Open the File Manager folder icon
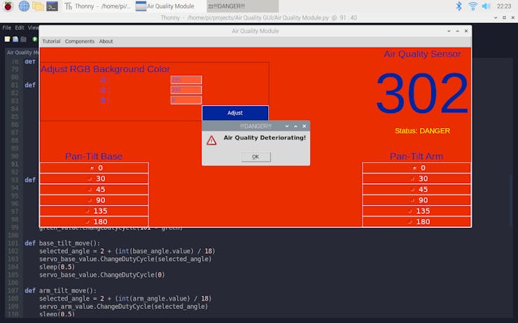Screen dimensions: 518x323 tap(38, 6)
